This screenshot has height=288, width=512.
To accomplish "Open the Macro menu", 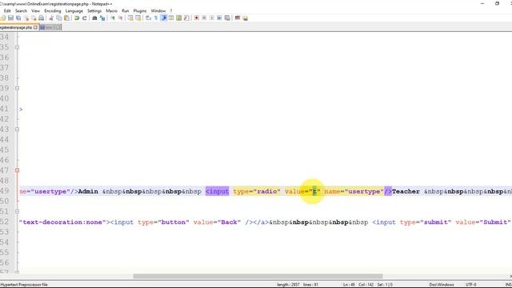I will pyautogui.click(x=111, y=10).
